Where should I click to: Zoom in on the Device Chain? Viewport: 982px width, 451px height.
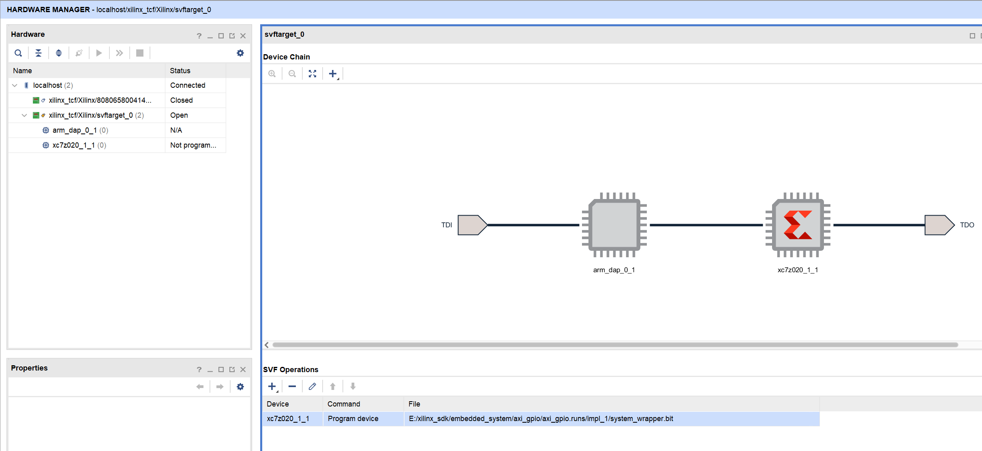tap(272, 74)
